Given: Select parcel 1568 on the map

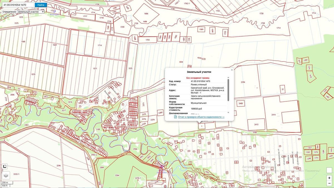Looking at the screenshot, I should (23, 41).
